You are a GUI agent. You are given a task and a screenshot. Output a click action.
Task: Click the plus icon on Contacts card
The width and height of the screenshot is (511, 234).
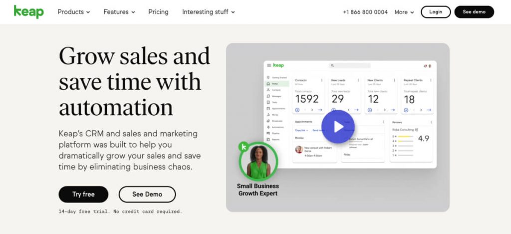pyautogui.click(x=297, y=110)
